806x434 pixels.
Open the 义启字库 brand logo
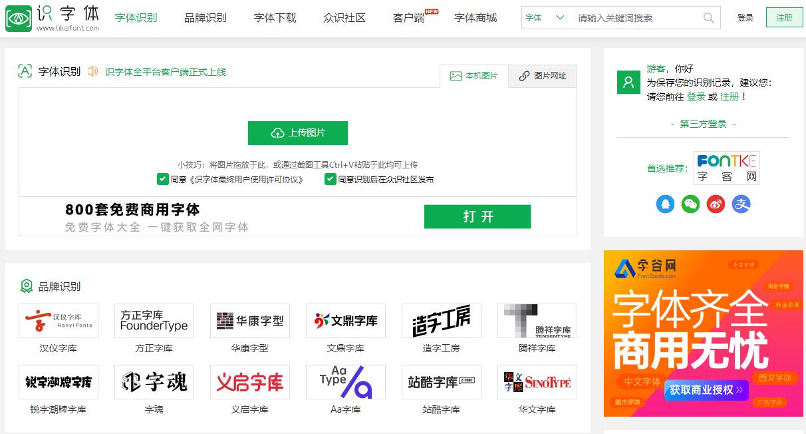[x=250, y=382]
